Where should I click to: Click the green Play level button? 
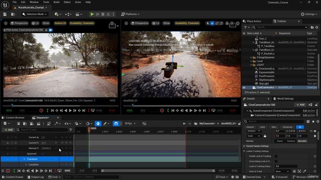pyautogui.click(x=92, y=14)
